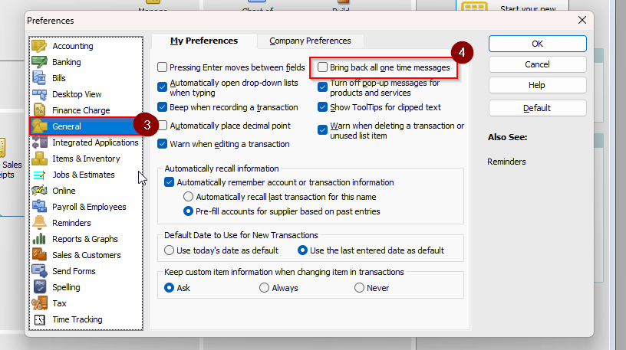Click the Accounting preferences icon
Screen dimensions: 626x350
coord(39,46)
